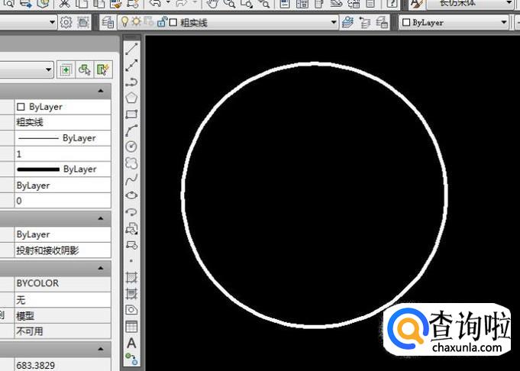520x371 pixels.
Task: Click the 模型 property value
Action: coord(63,316)
